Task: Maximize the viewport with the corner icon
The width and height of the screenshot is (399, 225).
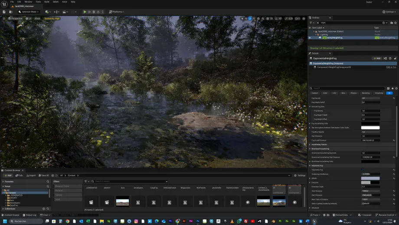Action: point(304,19)
